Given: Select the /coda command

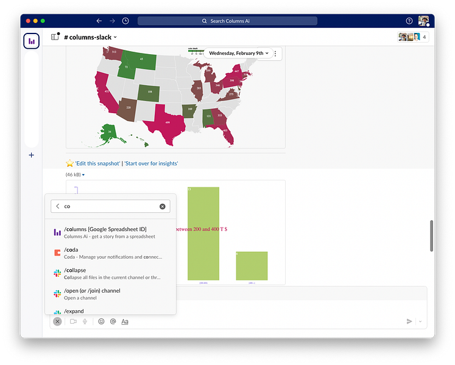Looking at the screenshot, I should (110, 253).
